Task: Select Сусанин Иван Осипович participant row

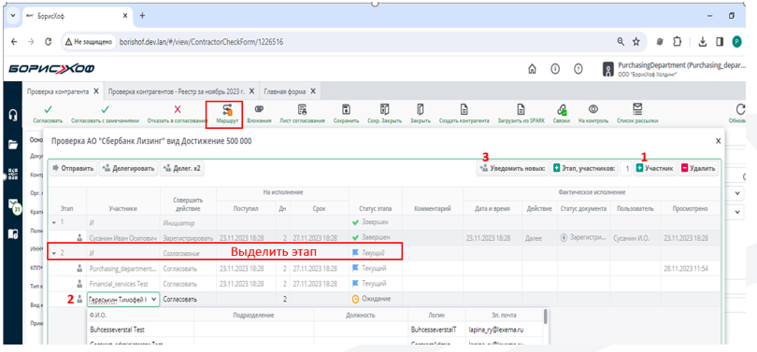Action: coord(384,238)
